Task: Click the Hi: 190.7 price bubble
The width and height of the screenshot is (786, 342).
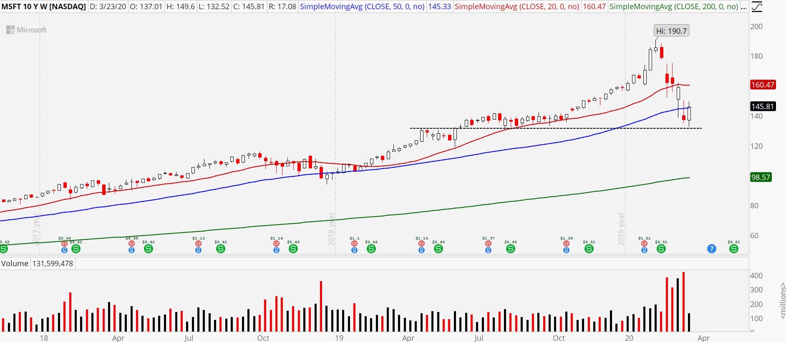Action: 671,31
